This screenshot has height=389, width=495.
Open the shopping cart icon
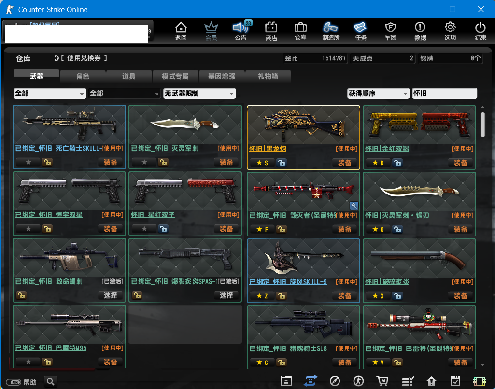[x=382, y=381]
